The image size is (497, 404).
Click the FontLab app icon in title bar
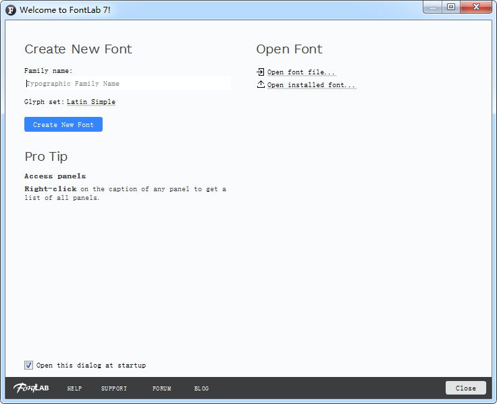coord(11,10)
